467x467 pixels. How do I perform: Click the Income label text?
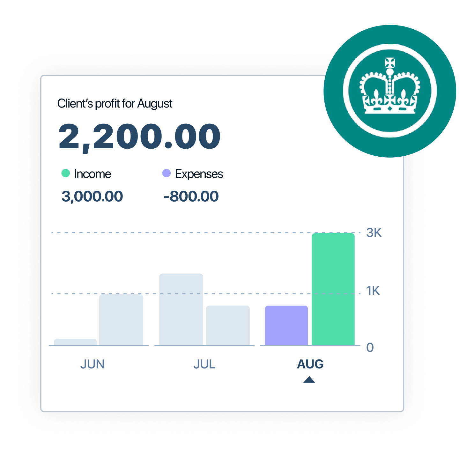93,174
